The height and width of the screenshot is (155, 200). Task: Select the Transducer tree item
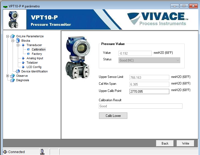coord(34,45)
